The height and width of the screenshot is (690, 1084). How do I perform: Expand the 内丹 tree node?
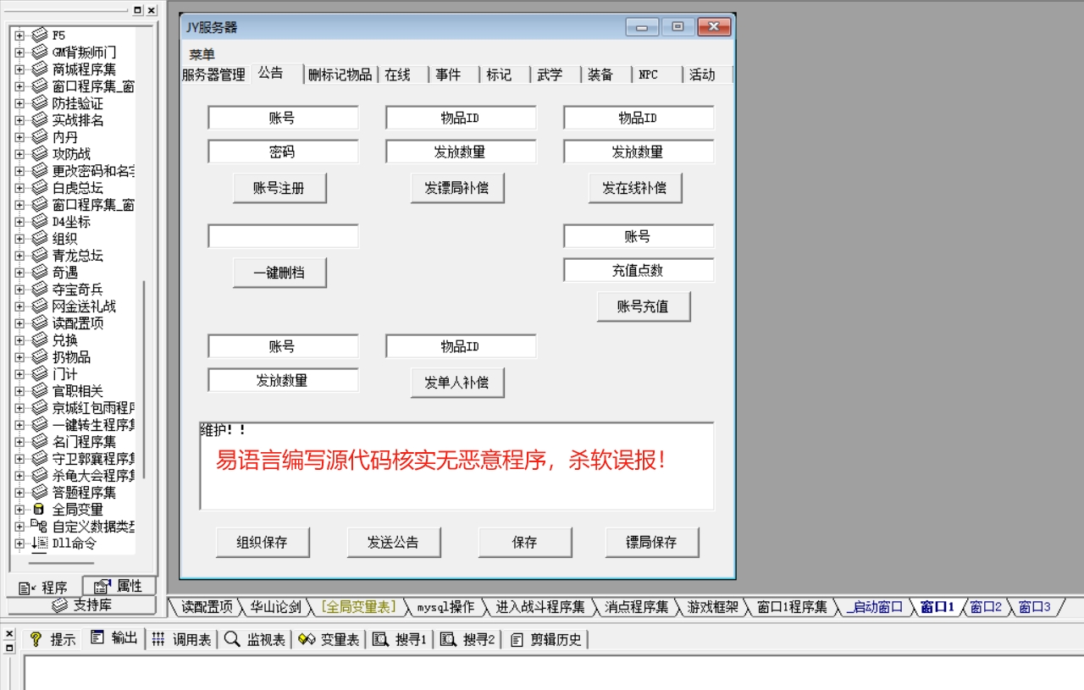point(19,136)
